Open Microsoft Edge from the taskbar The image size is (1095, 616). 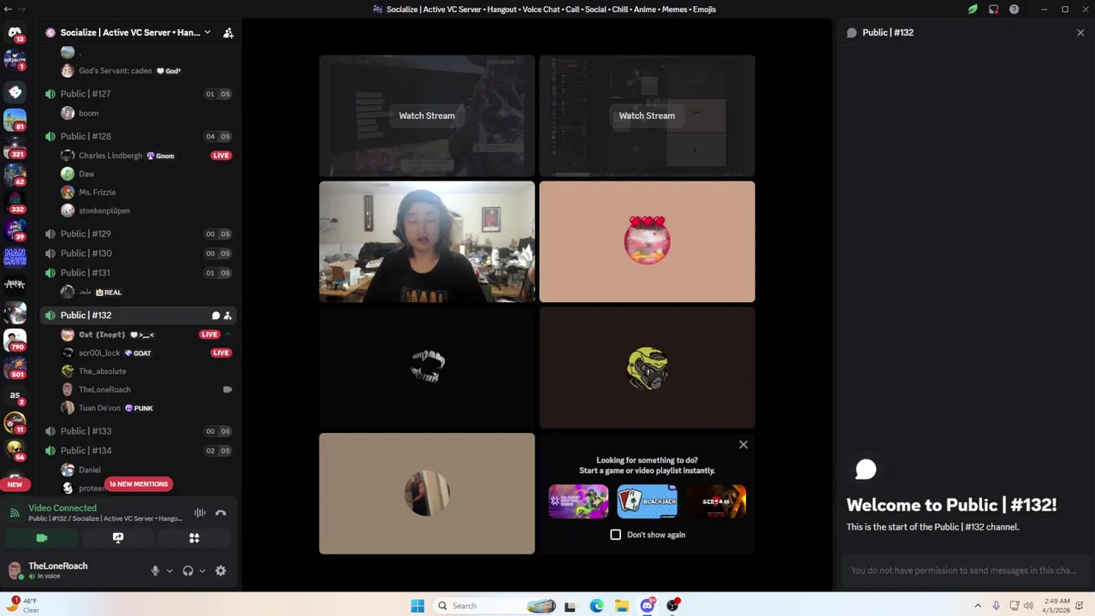coord(596,606)
